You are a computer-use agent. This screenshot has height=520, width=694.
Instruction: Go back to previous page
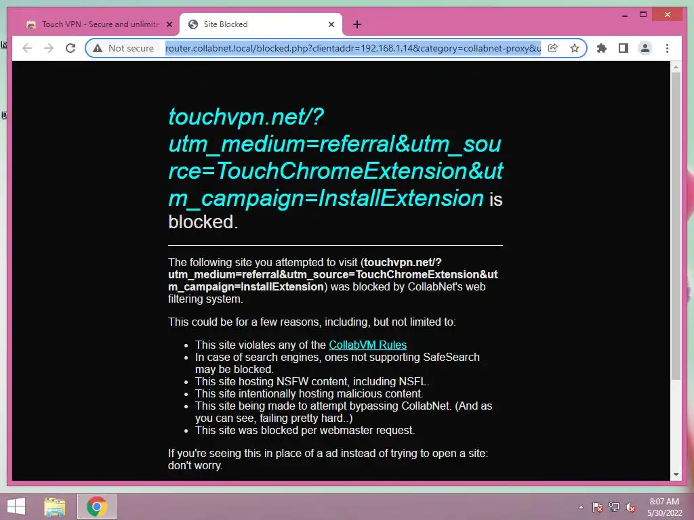coord(27,48)
